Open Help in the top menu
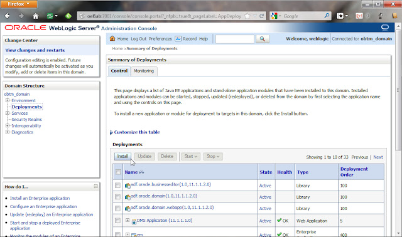 [x=204, y=39]
